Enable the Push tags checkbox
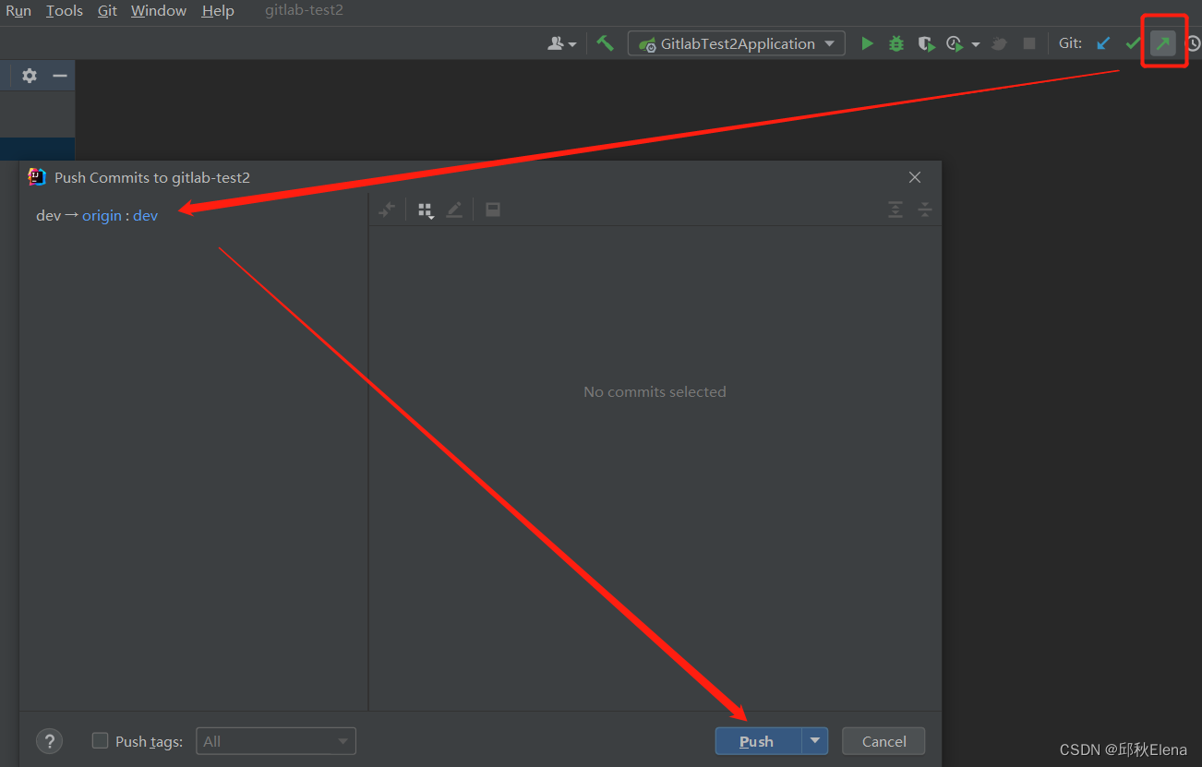The height and width of the screenshot is (767, 1202). pos(101,740)
